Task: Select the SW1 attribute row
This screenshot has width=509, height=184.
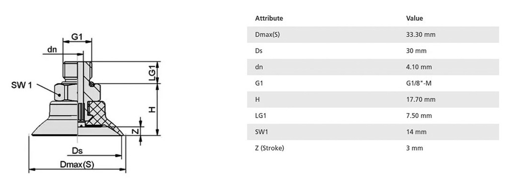Action: 373,132
